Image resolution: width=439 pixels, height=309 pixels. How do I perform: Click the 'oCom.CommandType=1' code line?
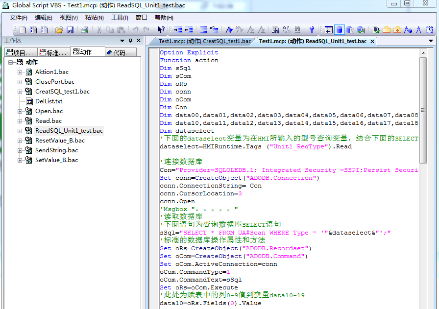(195, 272)
